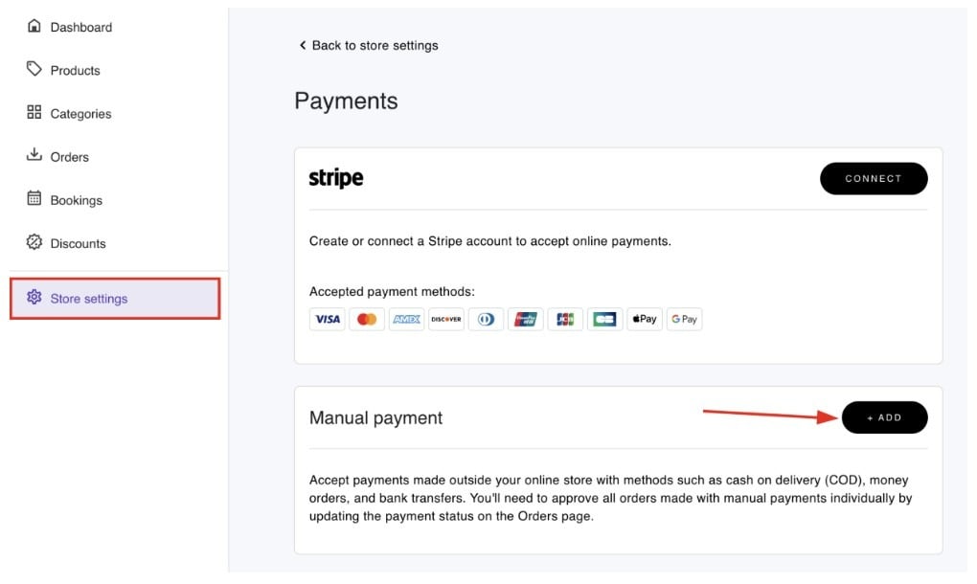
Task: Click the Google Pay icon
Action: point(684,319)
